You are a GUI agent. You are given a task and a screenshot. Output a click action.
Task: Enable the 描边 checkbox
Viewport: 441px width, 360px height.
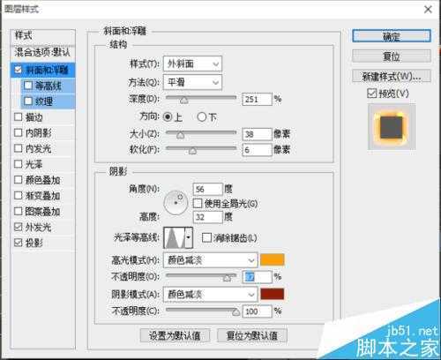tap(19, 117)
